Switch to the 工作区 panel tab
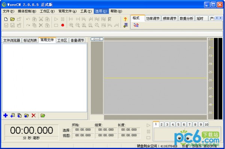This screenshot has height=149, width=225. click(x=62, y=41)
